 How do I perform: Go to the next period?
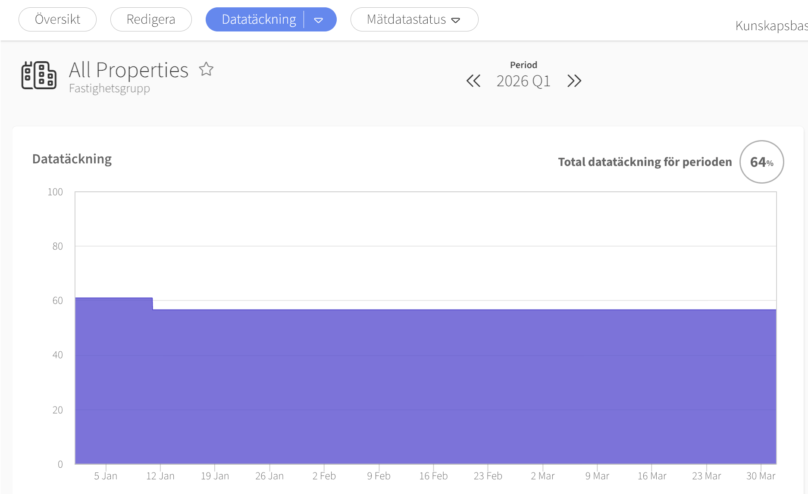tap(574, 81)
